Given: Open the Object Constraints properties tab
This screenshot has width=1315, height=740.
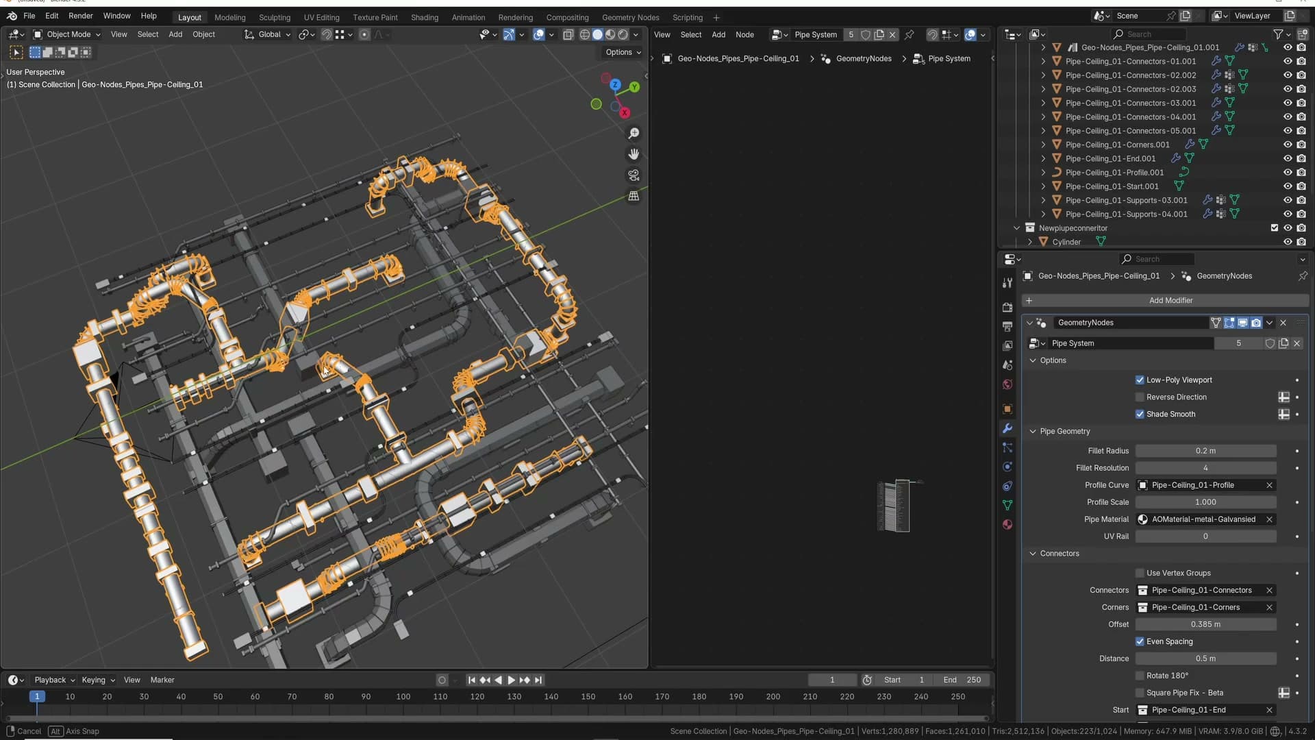Looking at the screenshot, I should (x=1007, y=486).
